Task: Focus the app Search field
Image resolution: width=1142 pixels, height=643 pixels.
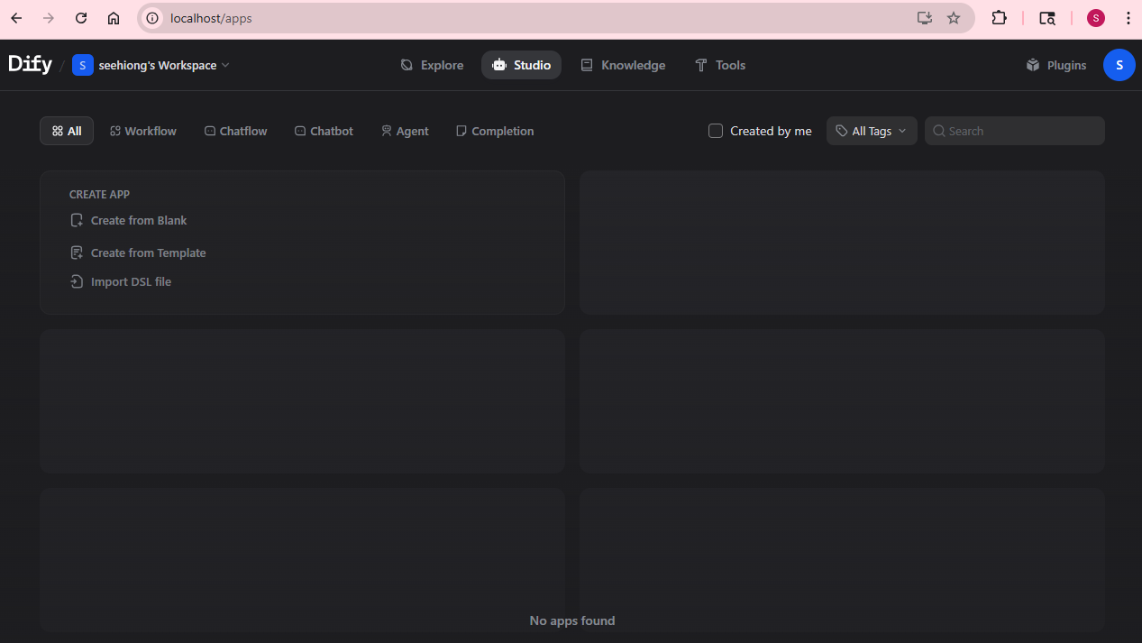Action: (1015, 131)
